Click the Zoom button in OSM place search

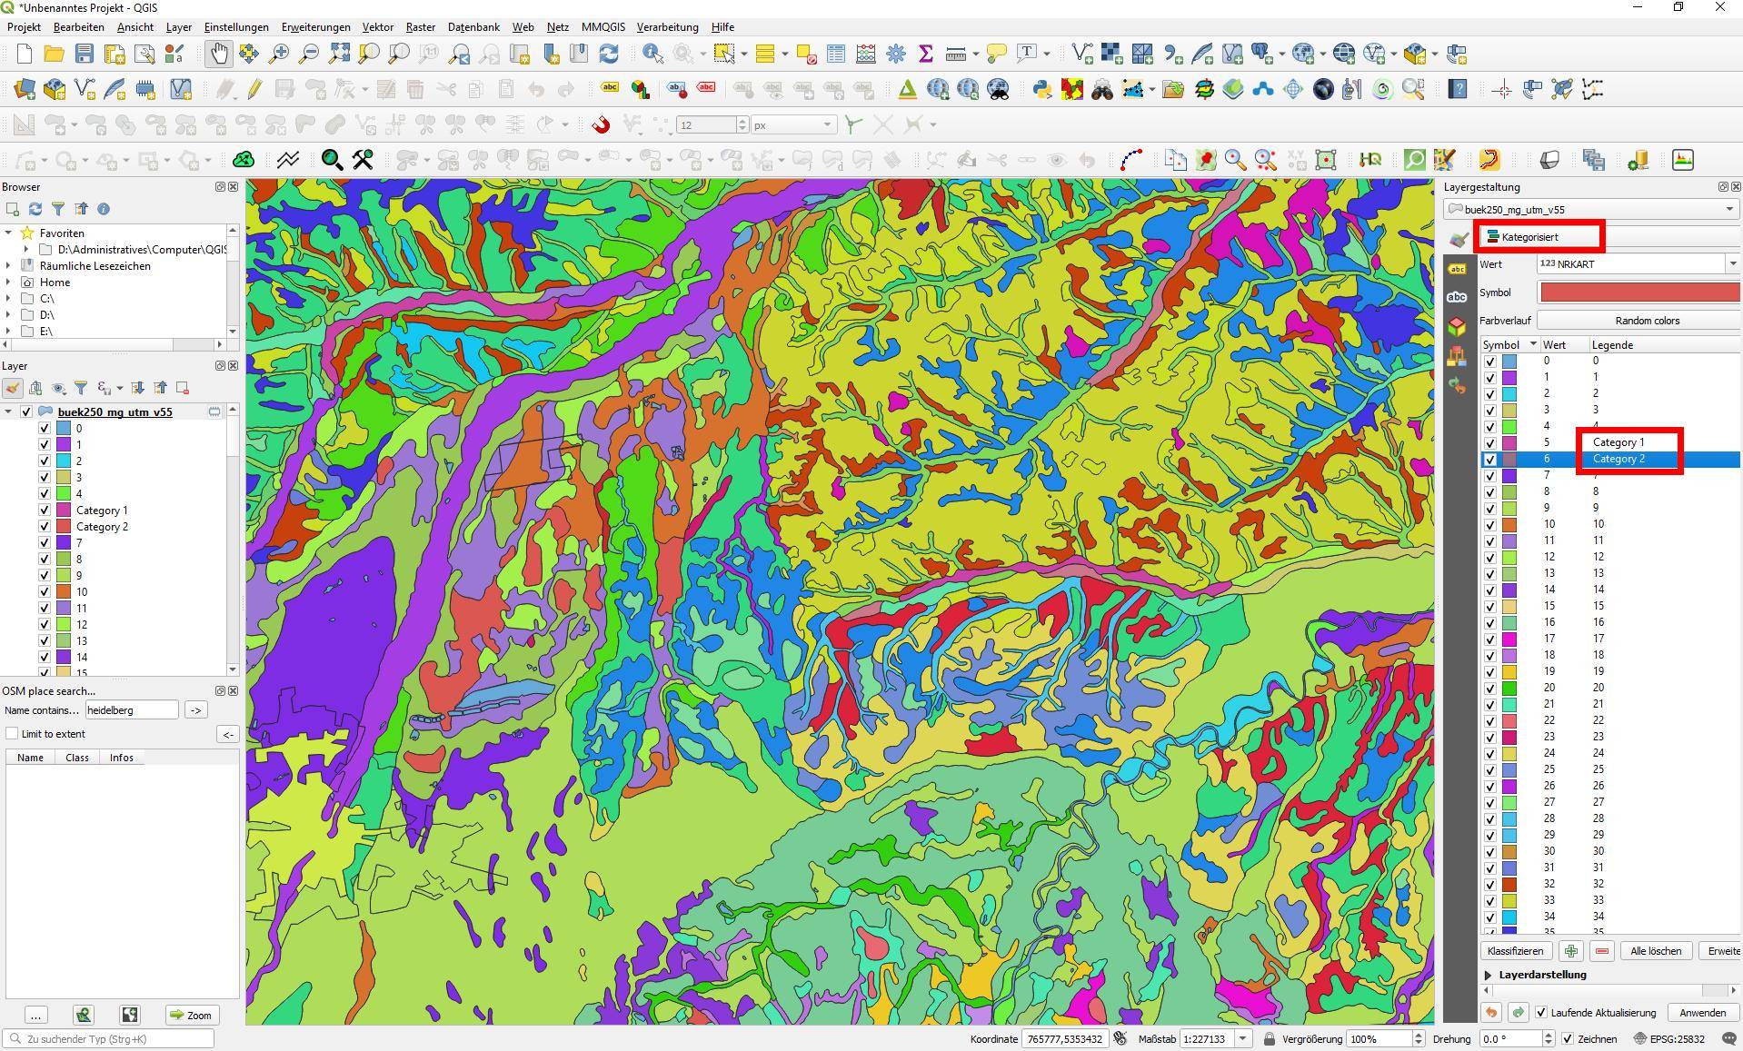pos(191,1015)
